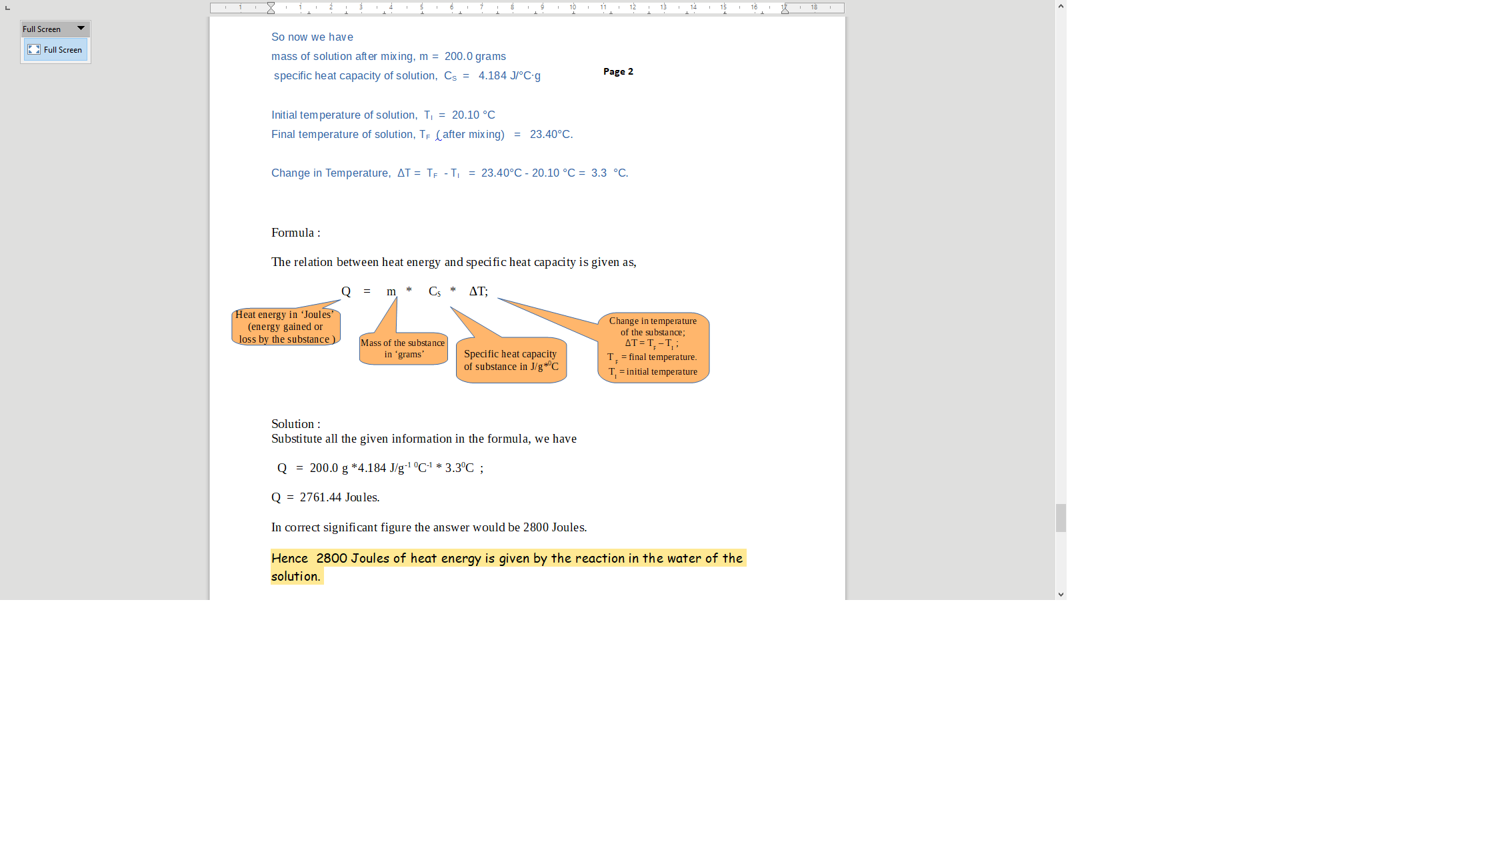Place cursor in 'So now we have' line

[x=312, y=37]
